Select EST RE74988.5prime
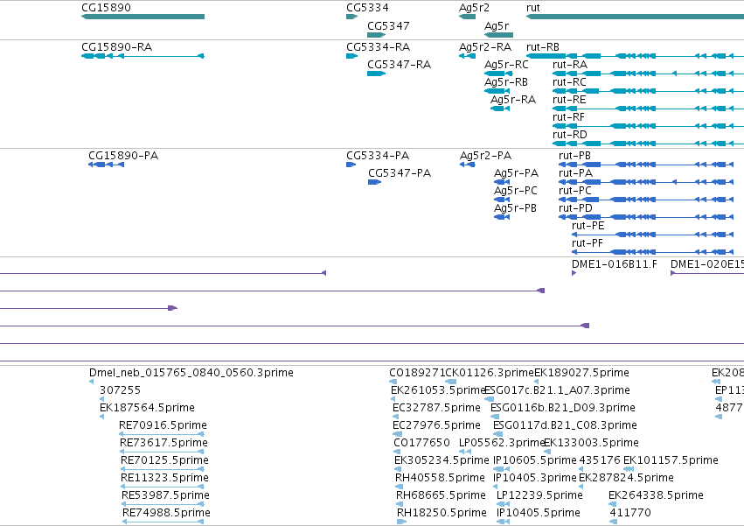 click(166, 513)
